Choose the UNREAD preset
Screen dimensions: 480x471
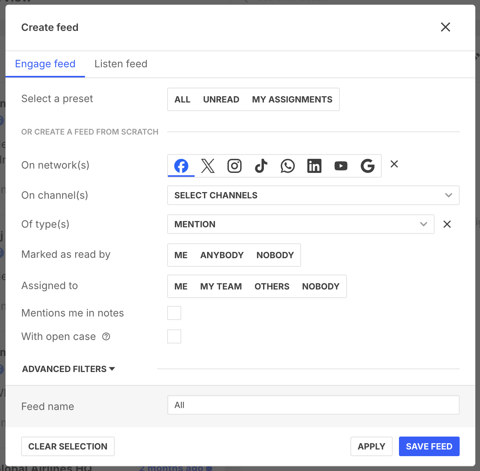(x=221, y=99)
